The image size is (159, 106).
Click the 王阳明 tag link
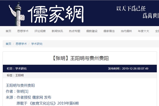click(19, 75)
